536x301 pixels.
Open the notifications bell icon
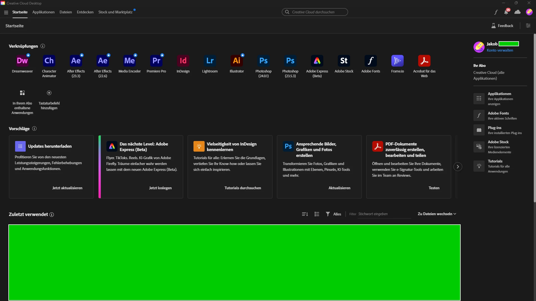506,12
